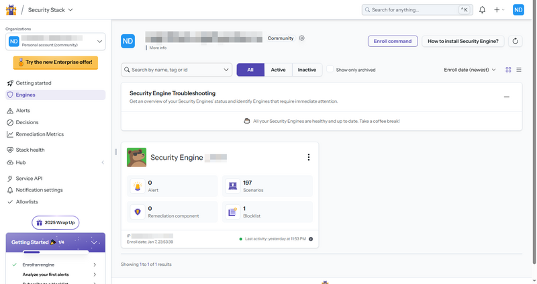Viewport: 537px width, 284px height.
Task: Open Notification settings page
Action: tap(56, 190)
